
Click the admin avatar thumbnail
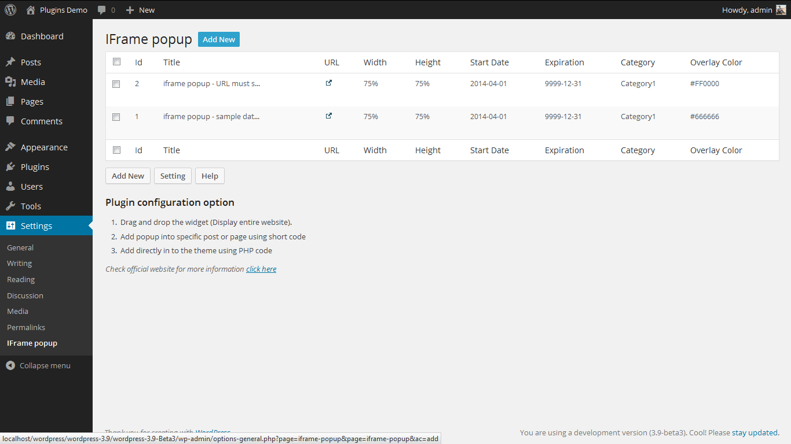click(x=781, y=10)
